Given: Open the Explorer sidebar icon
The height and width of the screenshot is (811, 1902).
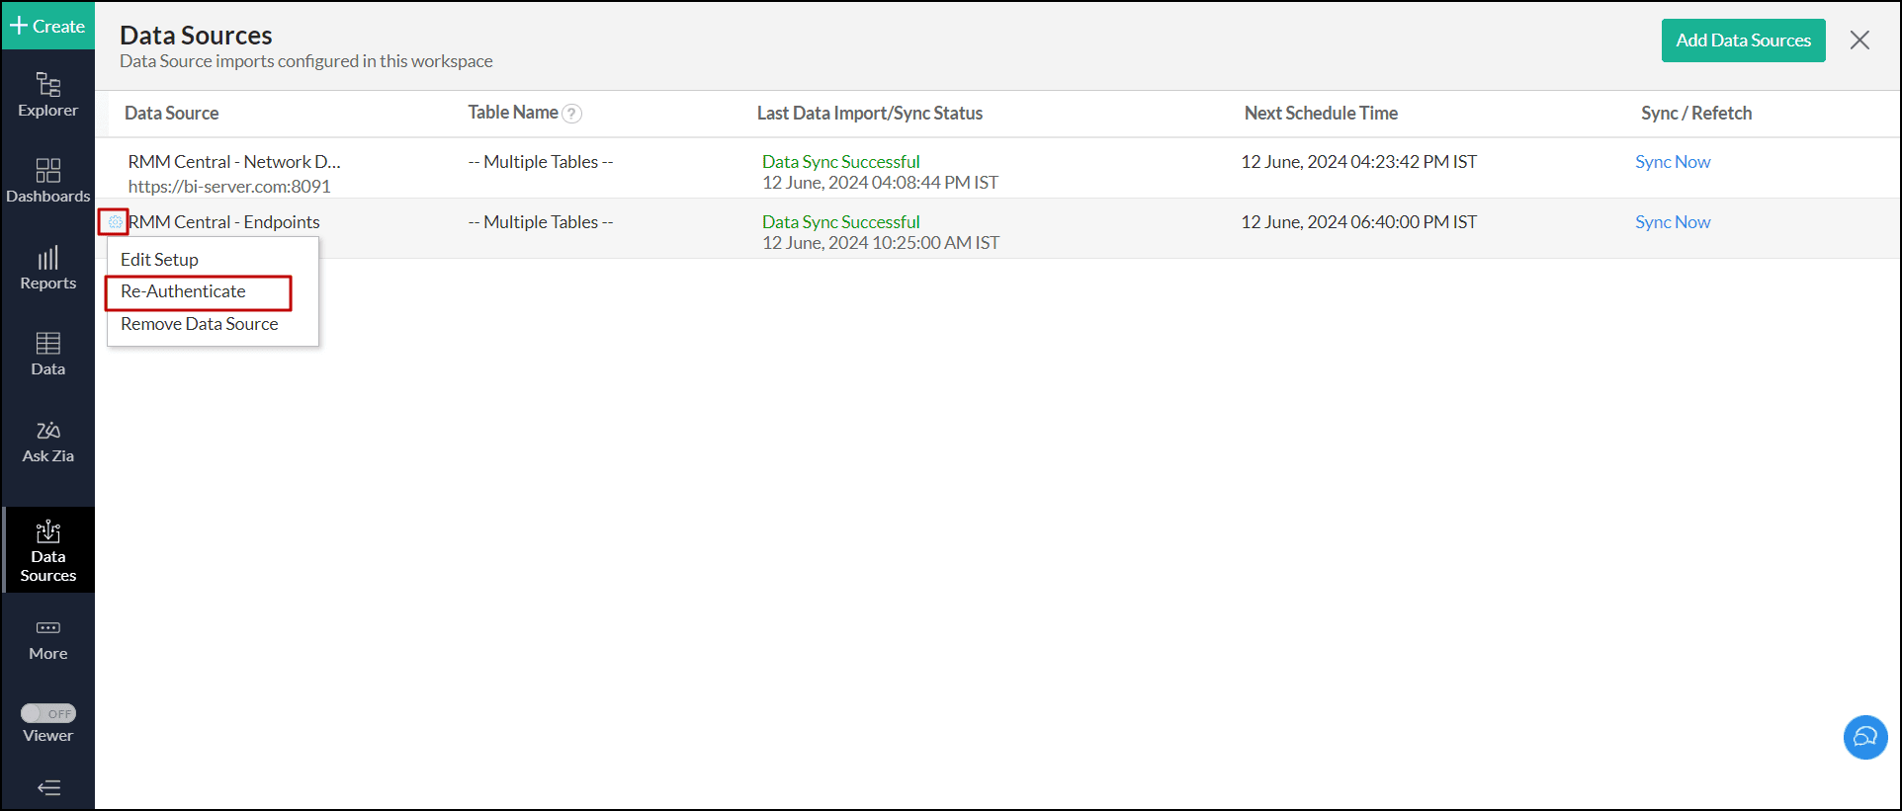Looking at the screenshot, I should [47, 95].
